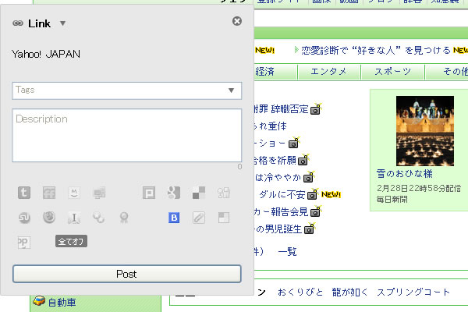This screenshot has height=312, width=468.
Task: Open the スポーツ news tab
Action: (x=393, y=72)
